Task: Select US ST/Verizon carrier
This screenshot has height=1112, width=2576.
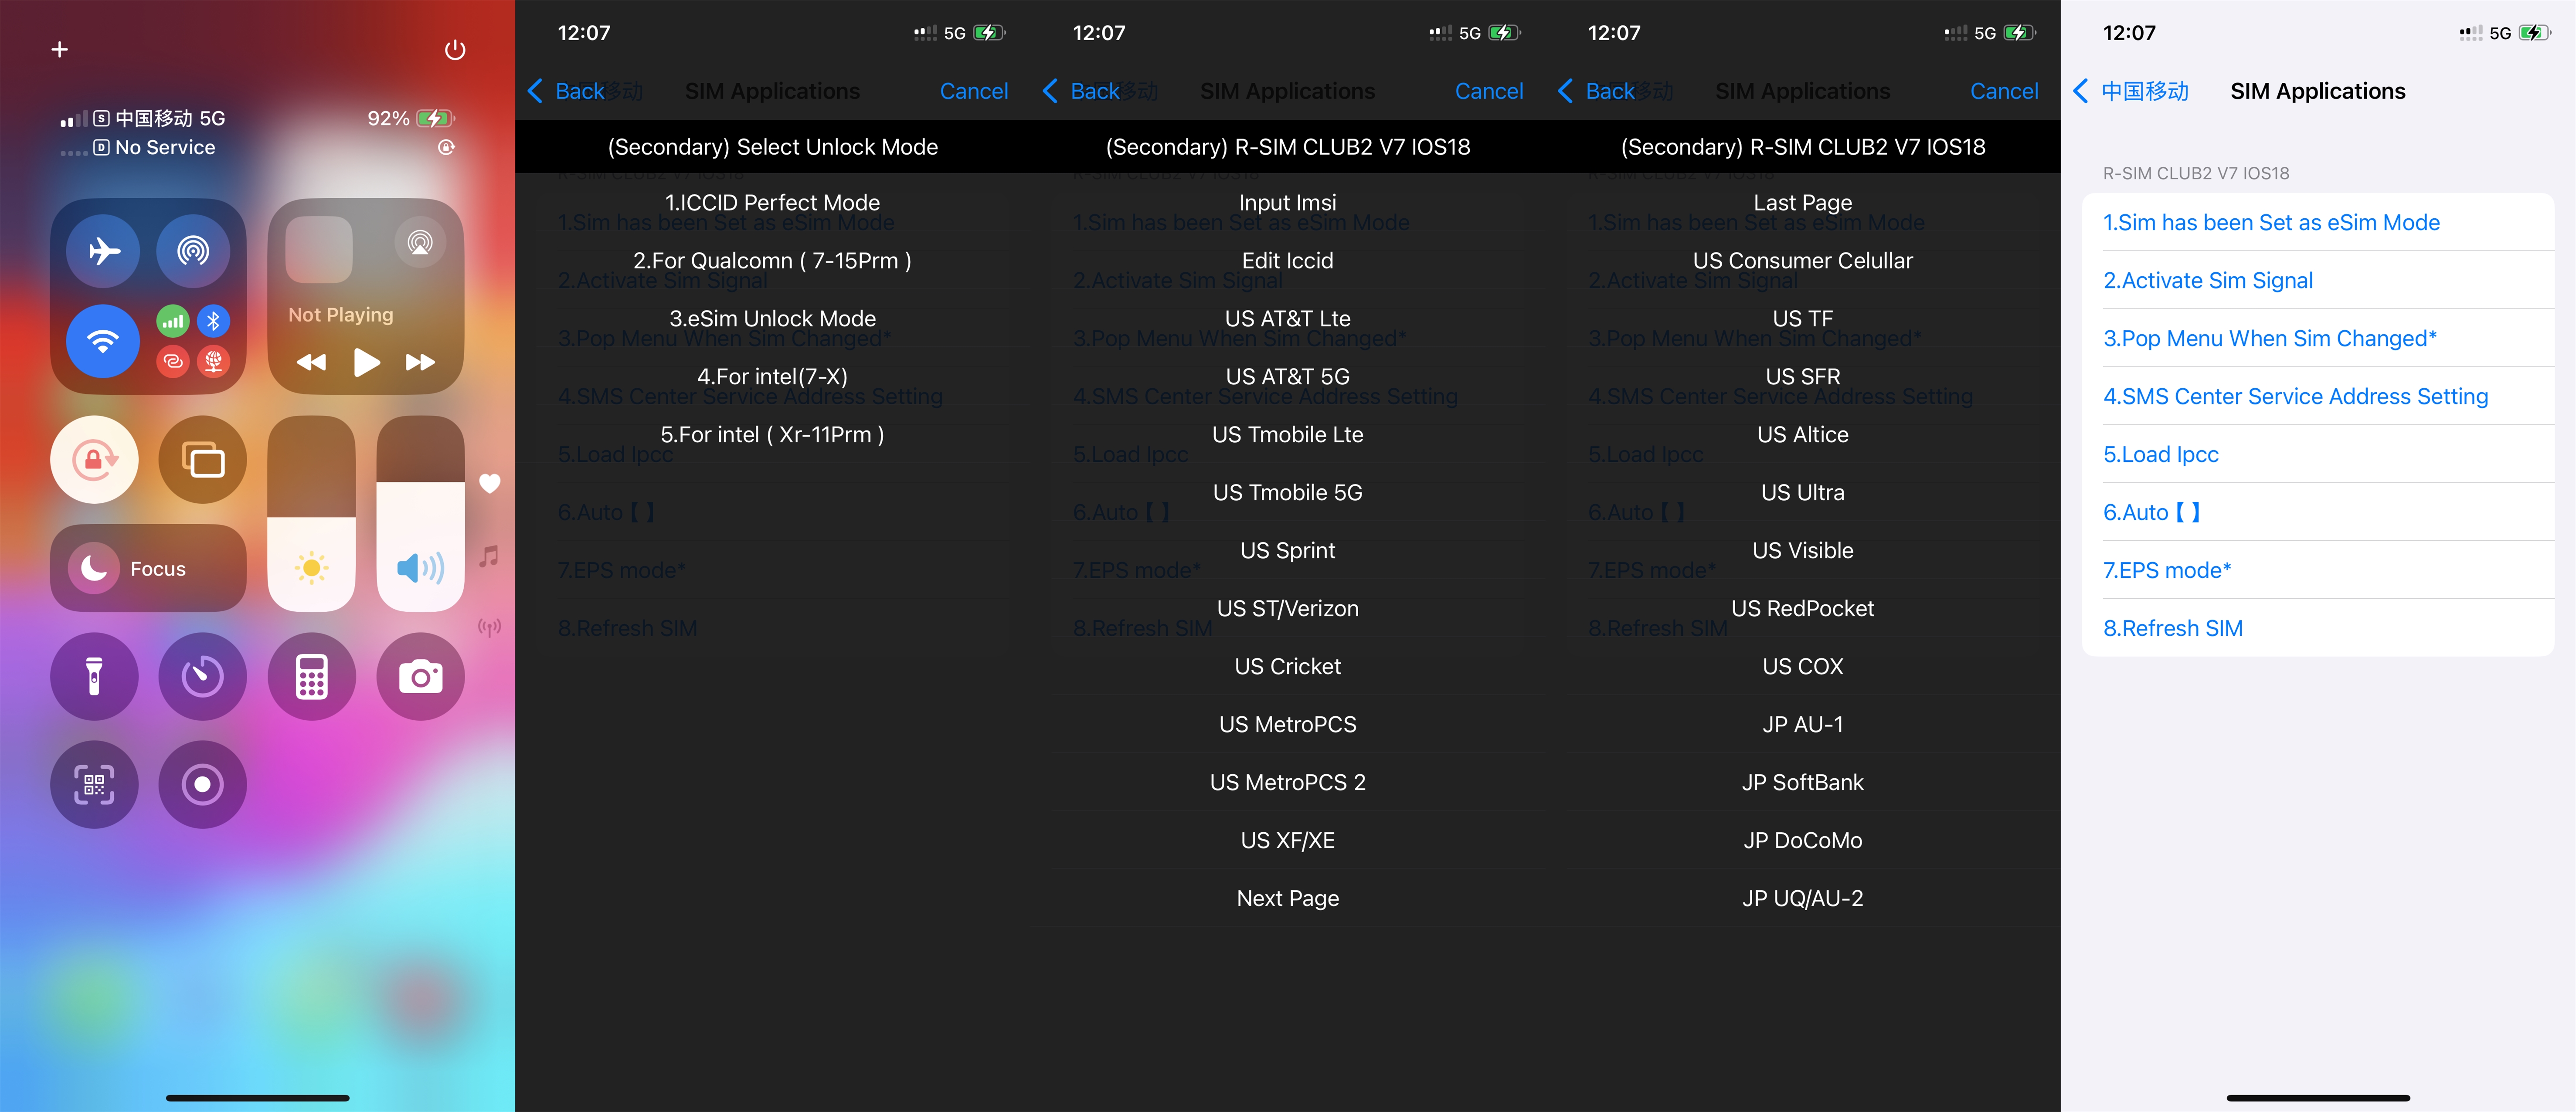Action: point(1288,609)
